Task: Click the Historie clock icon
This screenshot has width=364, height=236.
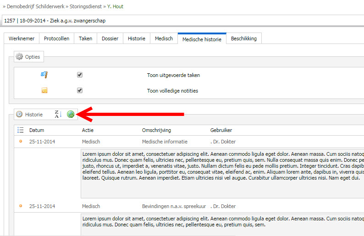Action: tap(19, 114)
